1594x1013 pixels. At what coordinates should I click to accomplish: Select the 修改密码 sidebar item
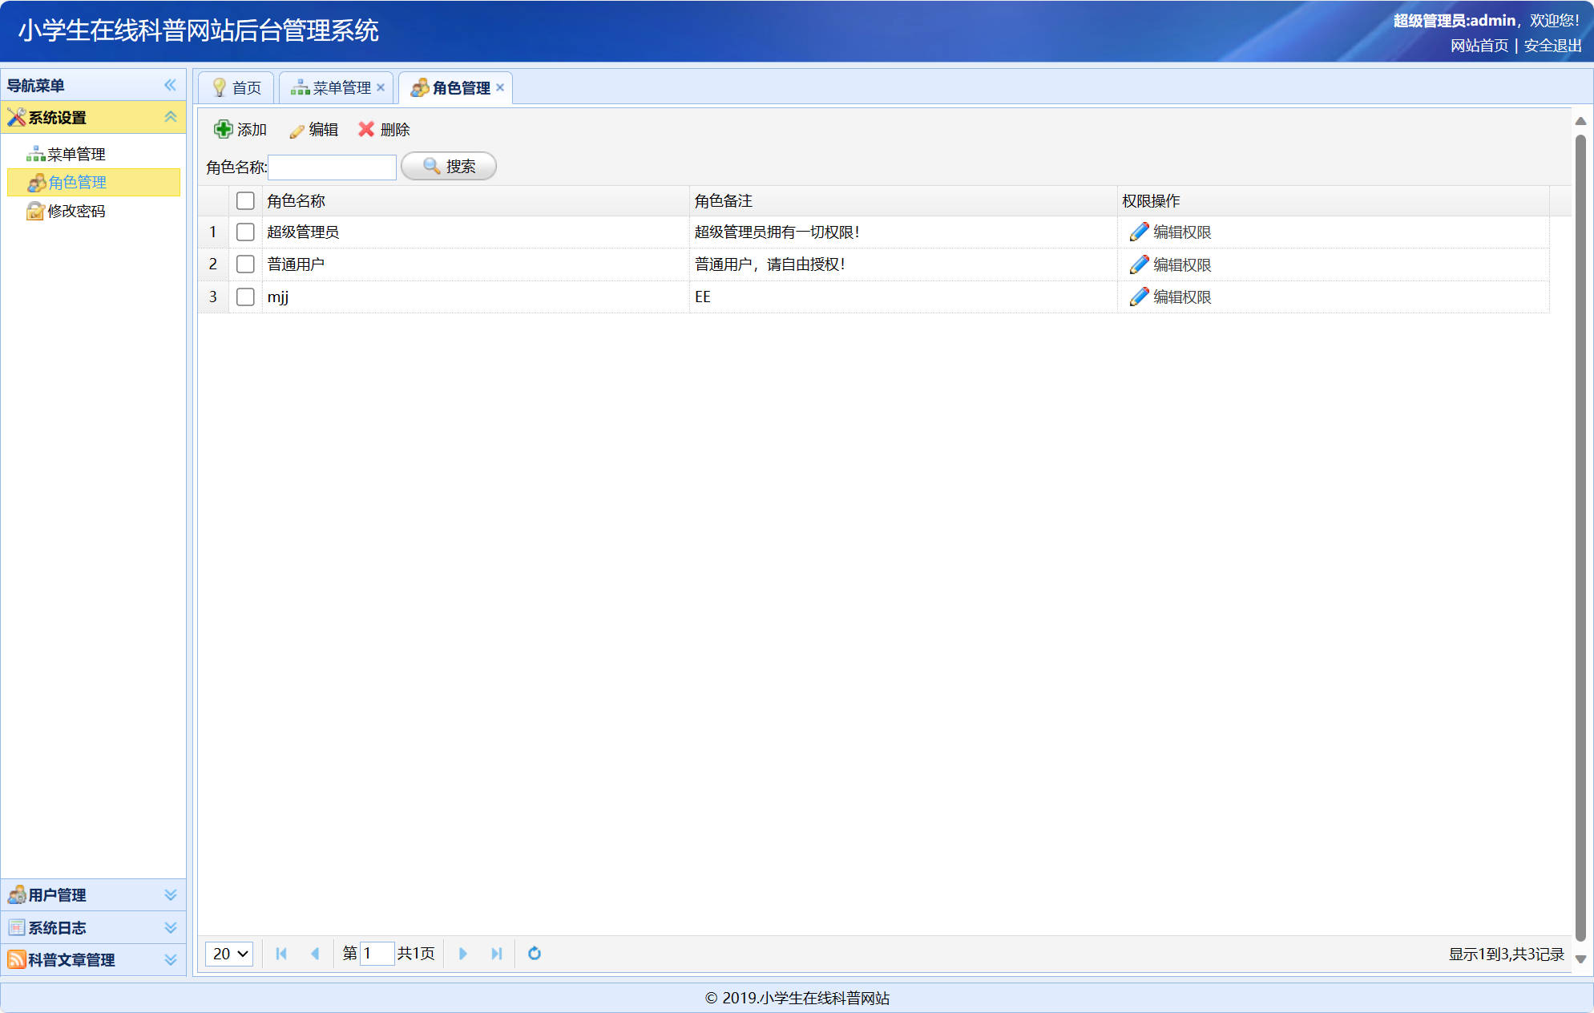click(x=76, y=211)
